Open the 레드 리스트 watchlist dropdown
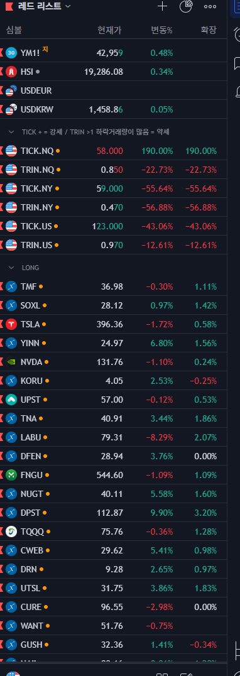Viewport: 240px width, 676px height. coord(45,6)
